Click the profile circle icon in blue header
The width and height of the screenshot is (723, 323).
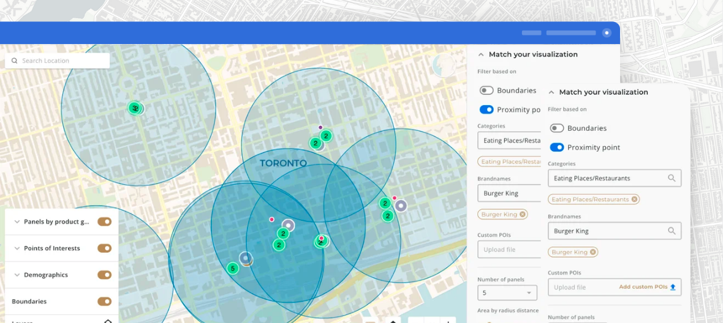(x=607, y=33)
